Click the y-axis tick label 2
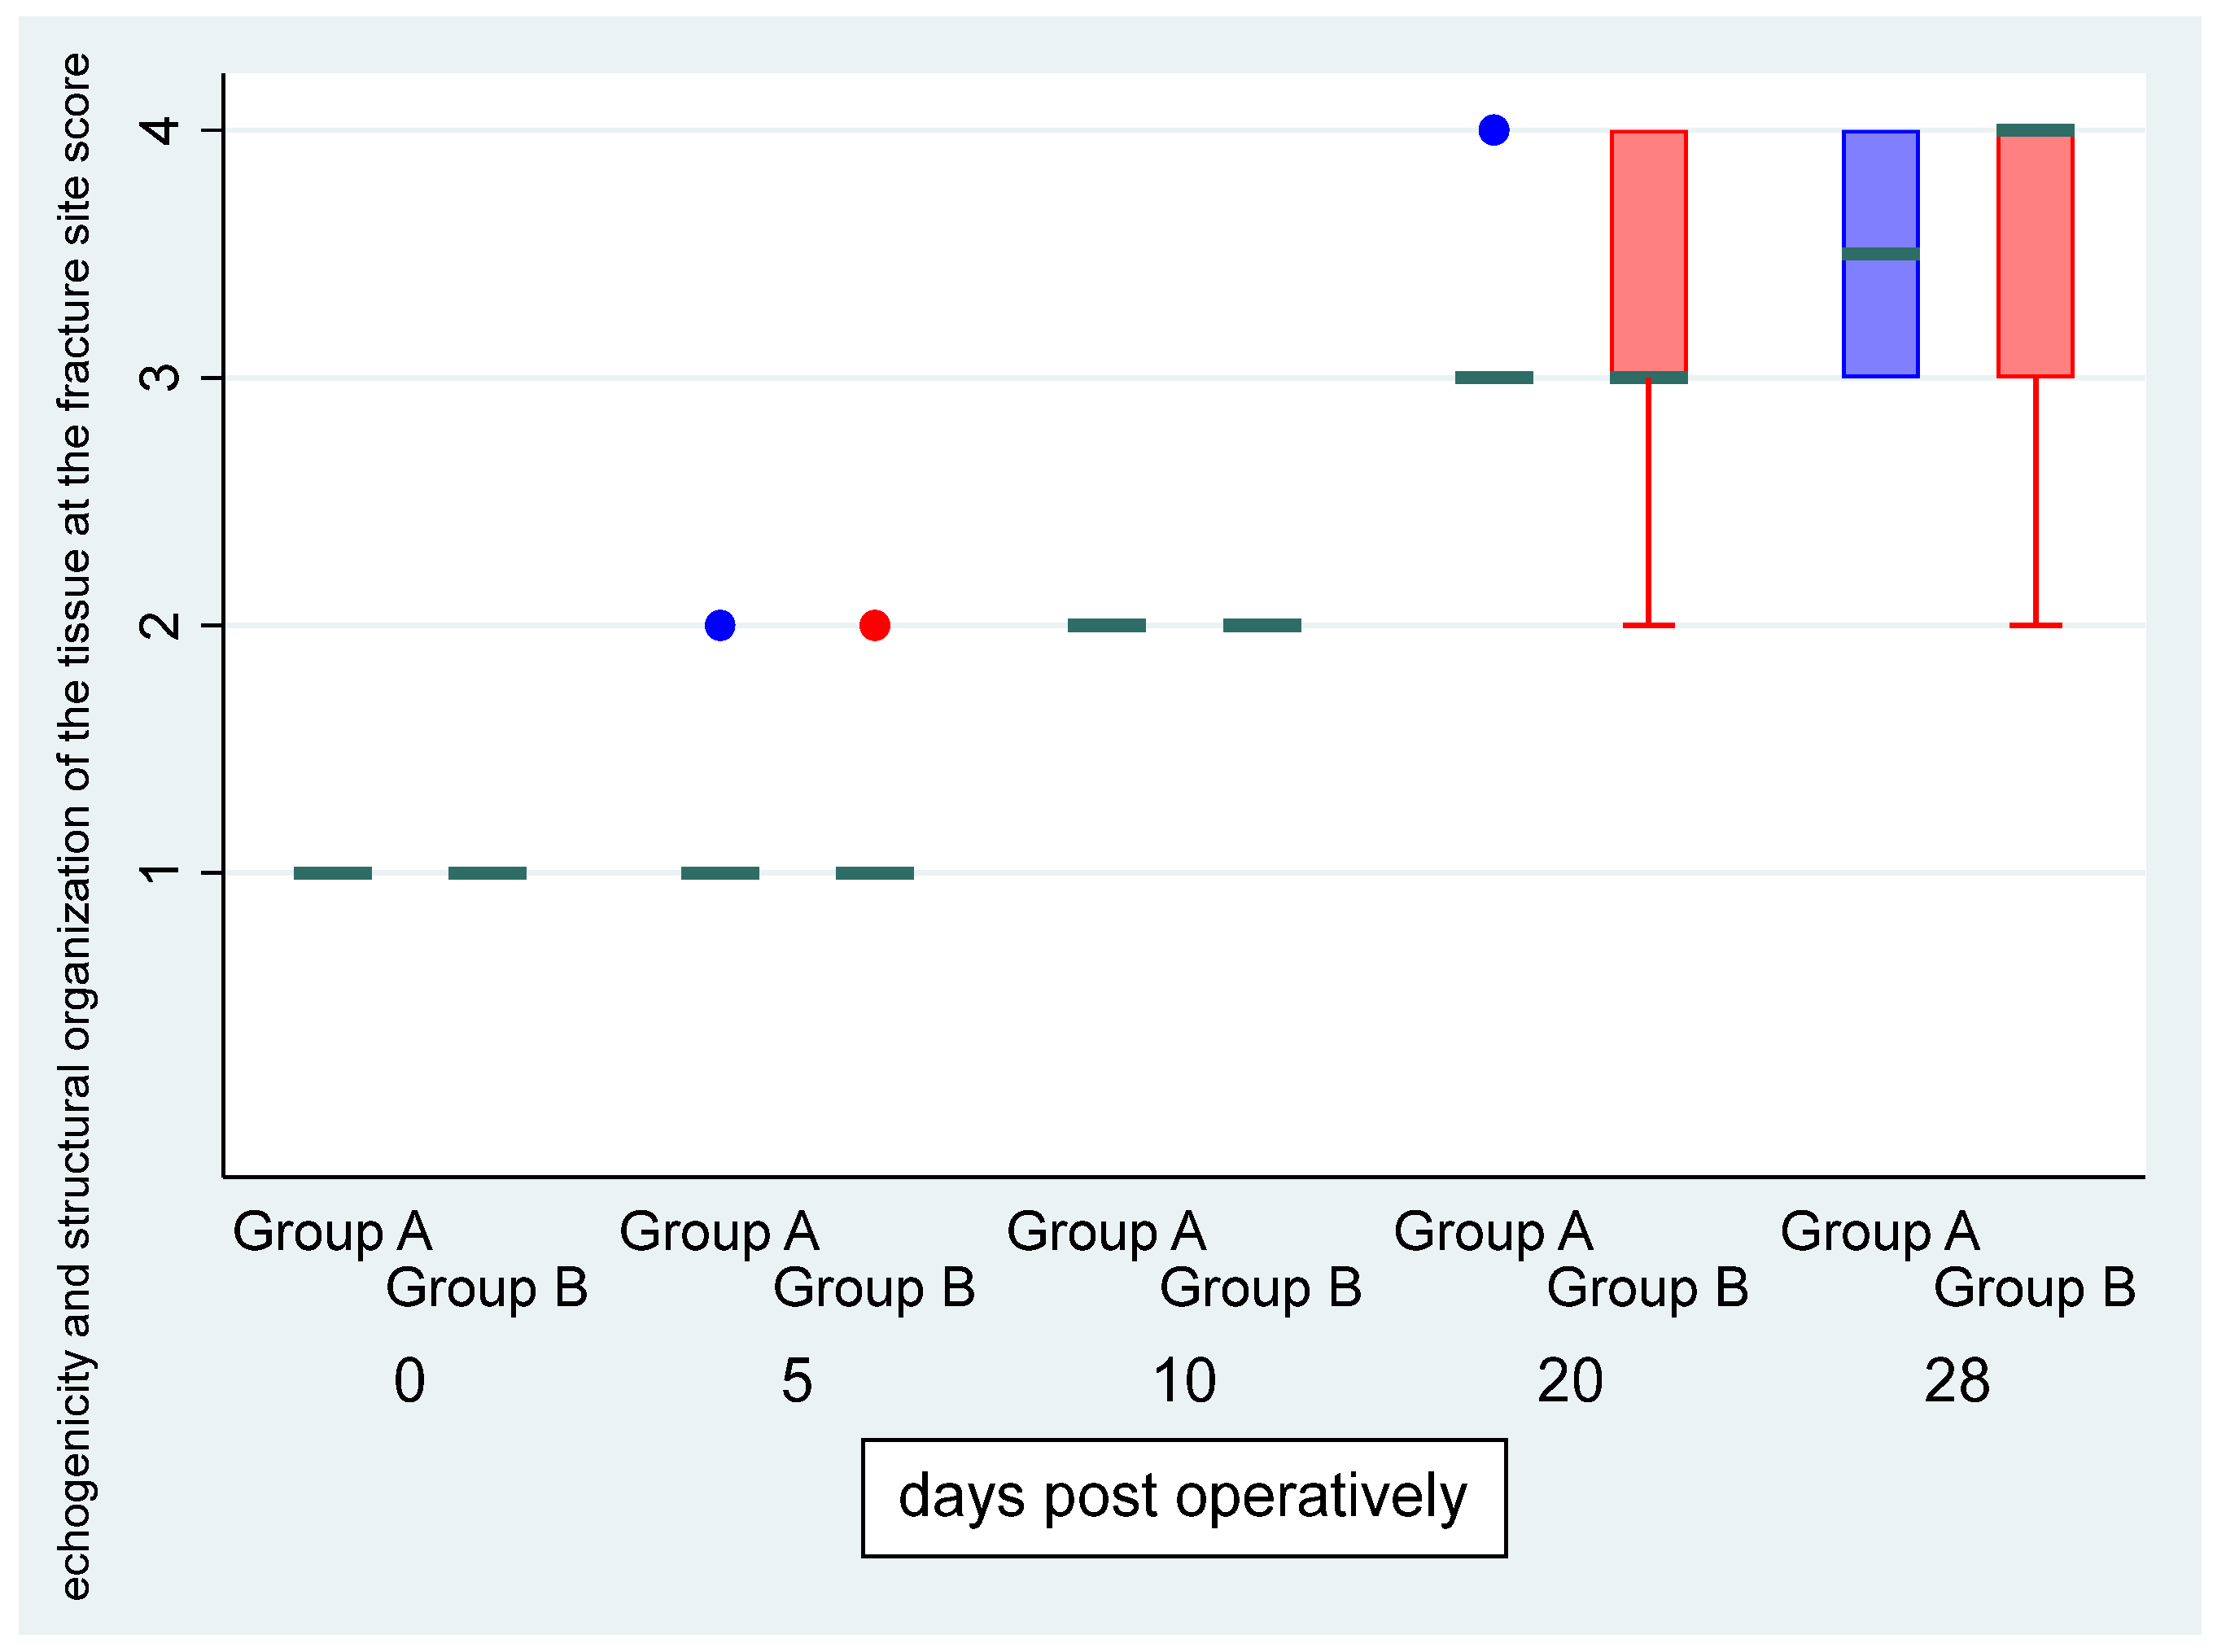 point(161,626)
